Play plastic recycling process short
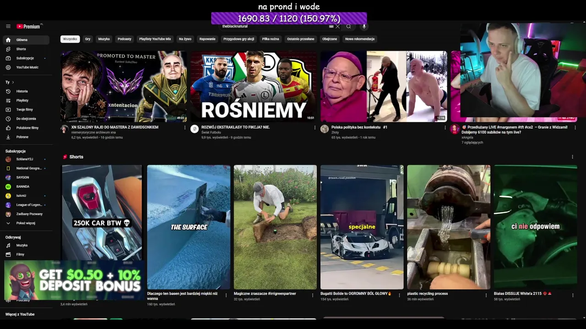 tap(449, 227)
